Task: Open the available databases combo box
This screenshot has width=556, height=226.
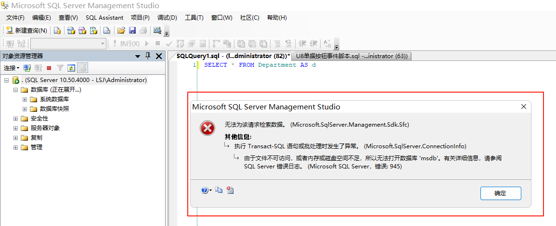Action: 68,44
